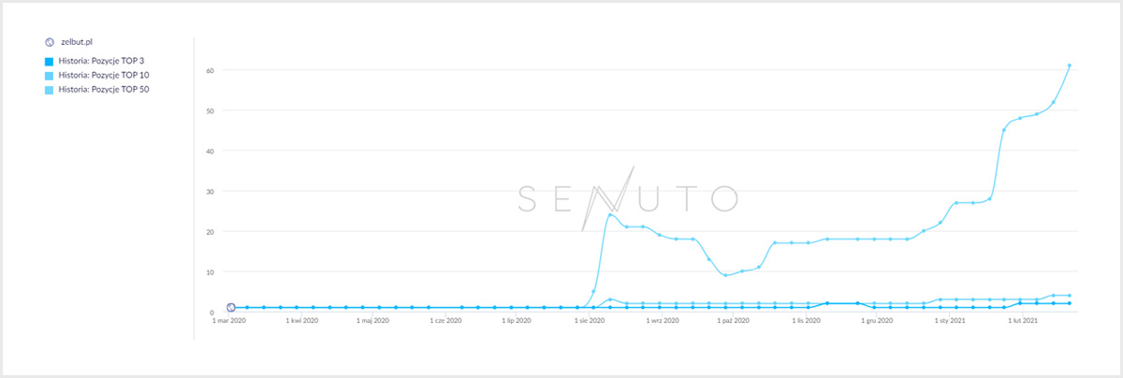Click the SENUTO watermark logo

(x=629, y=197)
